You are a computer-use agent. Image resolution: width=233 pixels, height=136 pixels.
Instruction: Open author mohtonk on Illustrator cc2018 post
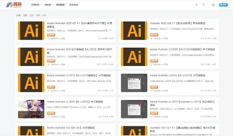click(157, 91)
